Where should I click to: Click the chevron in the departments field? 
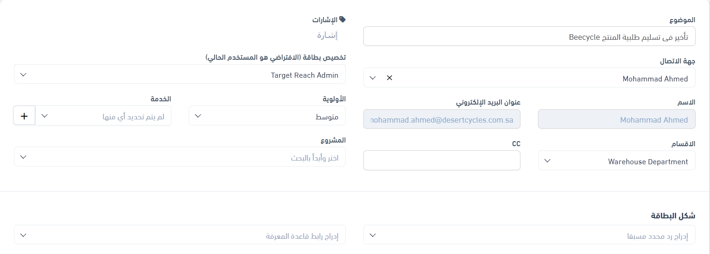pyautogui.click(x=547, y=161)
